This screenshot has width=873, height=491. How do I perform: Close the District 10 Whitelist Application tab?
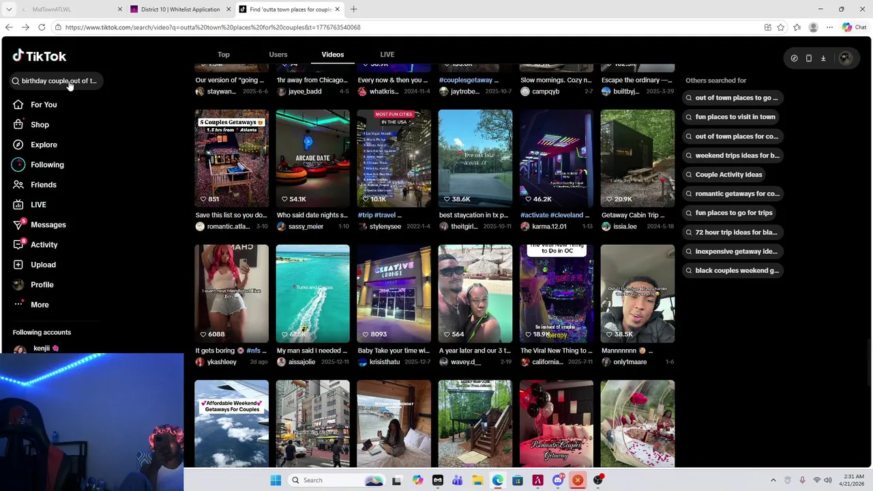click(228, 10)
